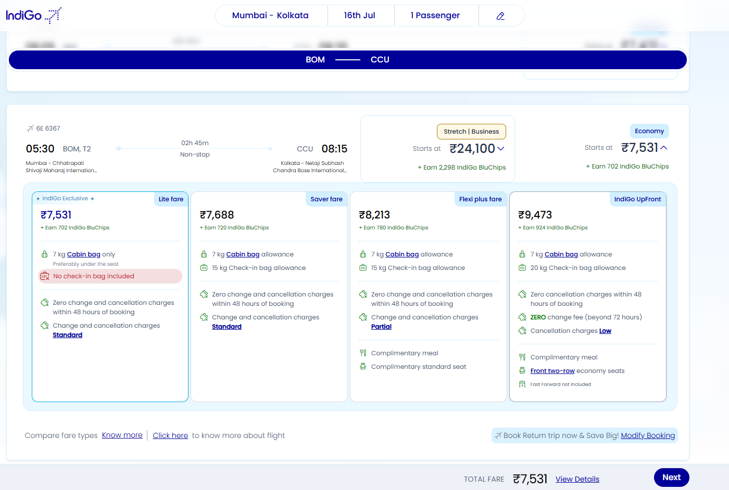Viewport: 729px width, 490px height.
Task: Click the zero cancellation icon in IndiGo UpFront
Action: (522, 294)
